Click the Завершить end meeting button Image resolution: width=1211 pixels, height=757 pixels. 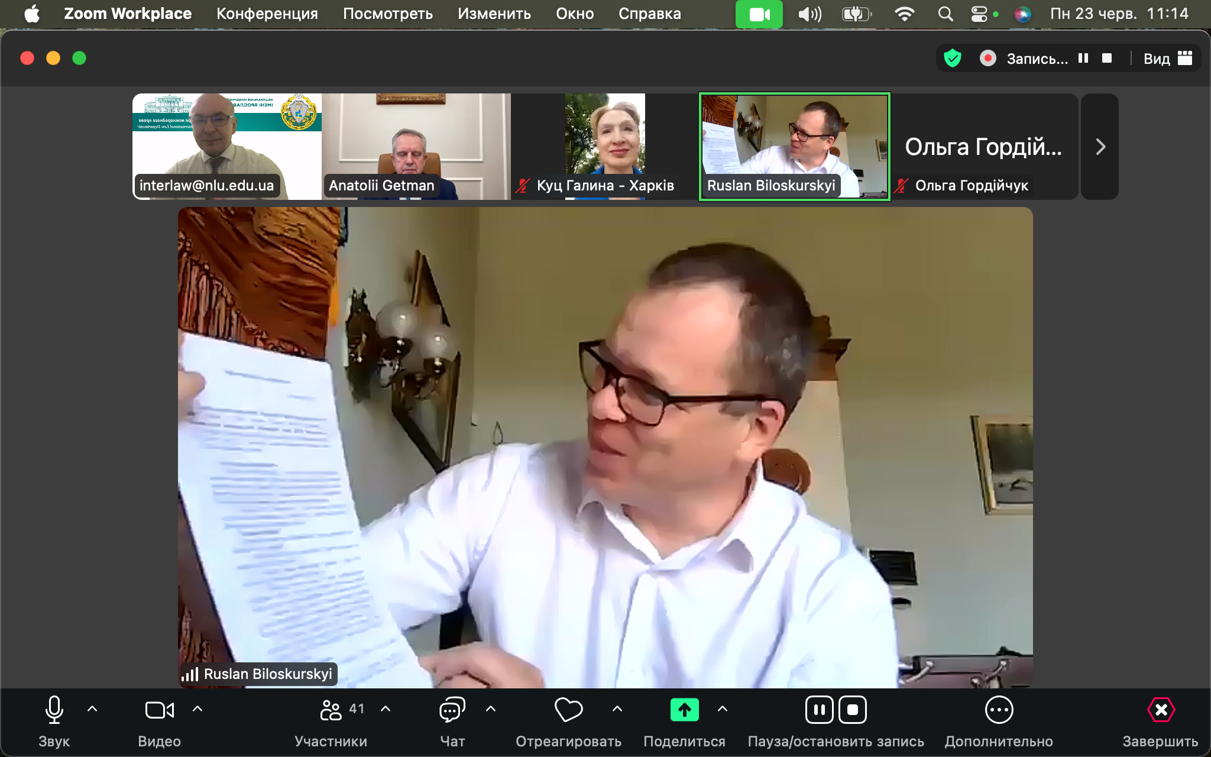click(x=1160, y=710)
